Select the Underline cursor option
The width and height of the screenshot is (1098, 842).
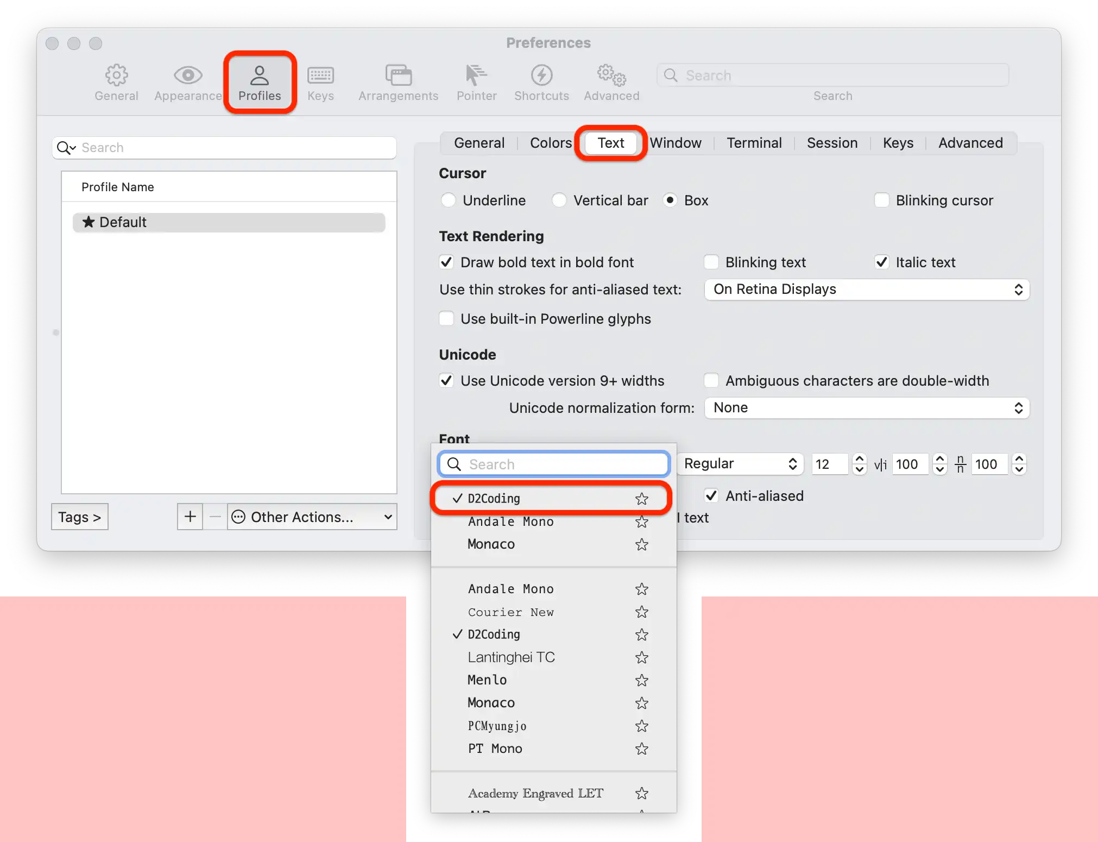pyautogui.click(x=448, y=200)
